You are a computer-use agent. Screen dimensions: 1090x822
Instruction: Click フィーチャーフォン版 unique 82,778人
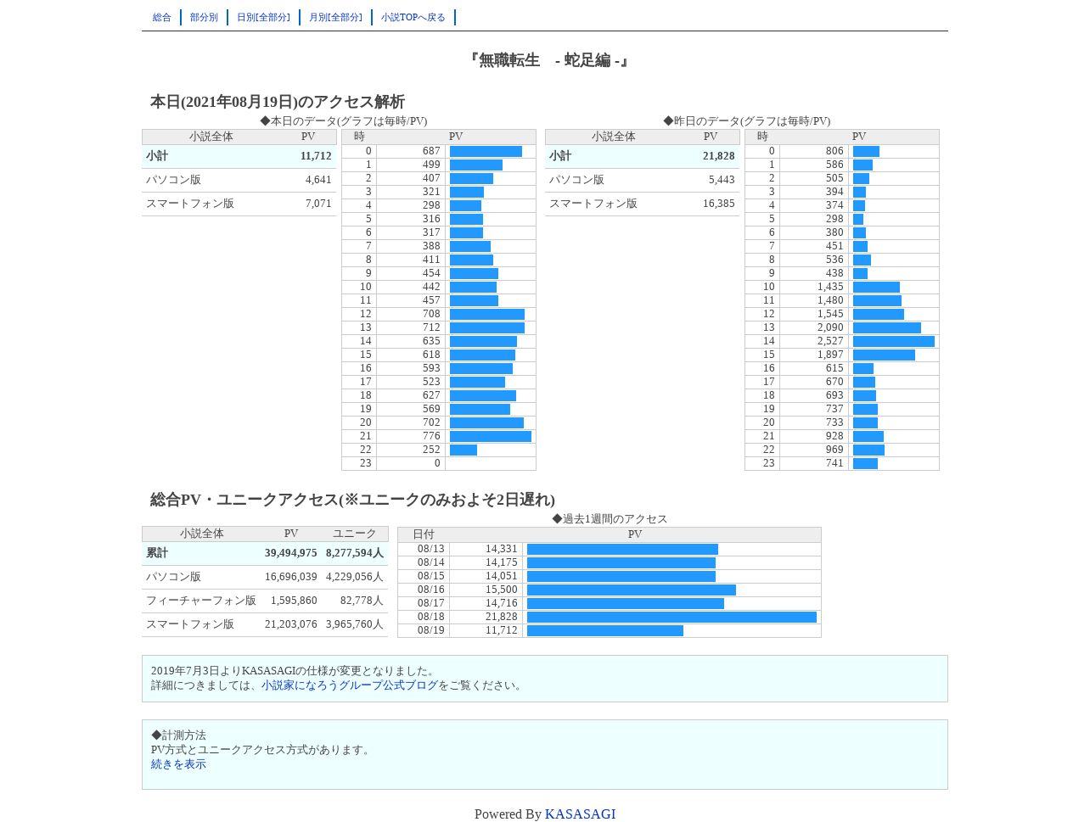pyautogui.click(x=362, y=601)
